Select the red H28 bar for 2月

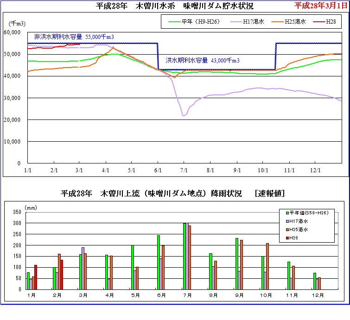[x=62, y=274]
